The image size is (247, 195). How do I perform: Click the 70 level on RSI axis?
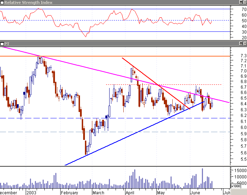tap(244, 9)
